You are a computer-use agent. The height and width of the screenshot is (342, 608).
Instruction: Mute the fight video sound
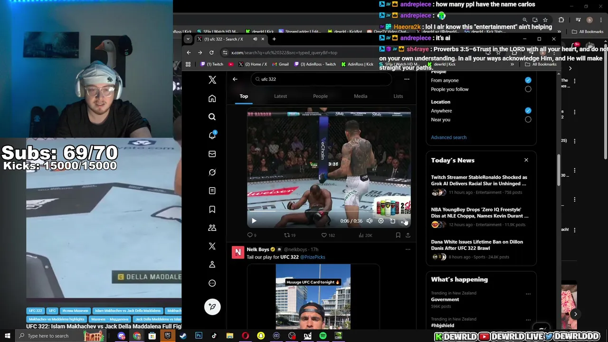pyautogui.click(x=369, y=221)
